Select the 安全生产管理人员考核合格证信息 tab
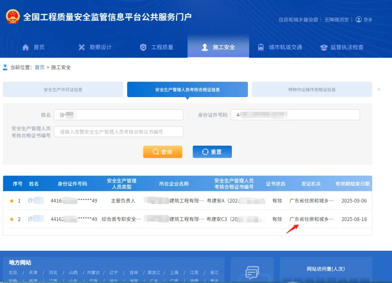 pyautogui.click(x=188, y=90)
